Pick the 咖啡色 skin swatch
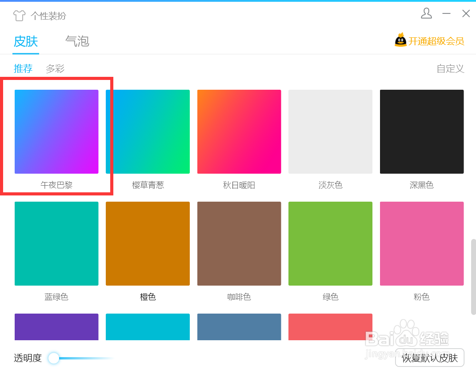The height and width of the screenshot is (370, 476). (x=239, y=243)
